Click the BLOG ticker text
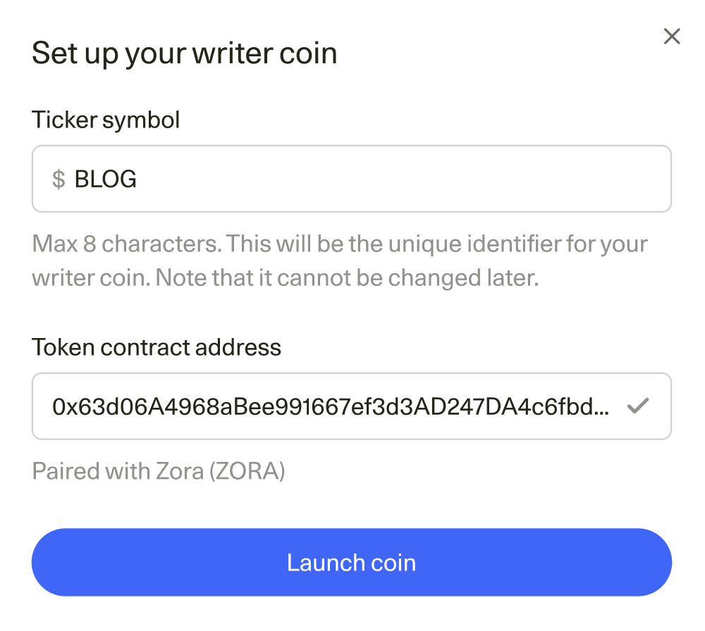705x631 pixels. click(x=104, y=179)
